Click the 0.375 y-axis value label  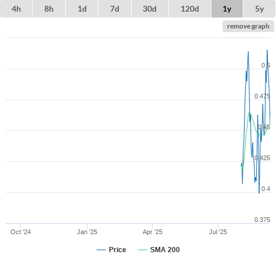(x=262, y=220)
